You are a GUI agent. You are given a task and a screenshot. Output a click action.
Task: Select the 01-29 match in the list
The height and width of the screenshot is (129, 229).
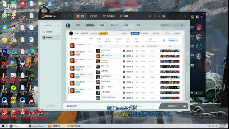(x=81, y=53)
